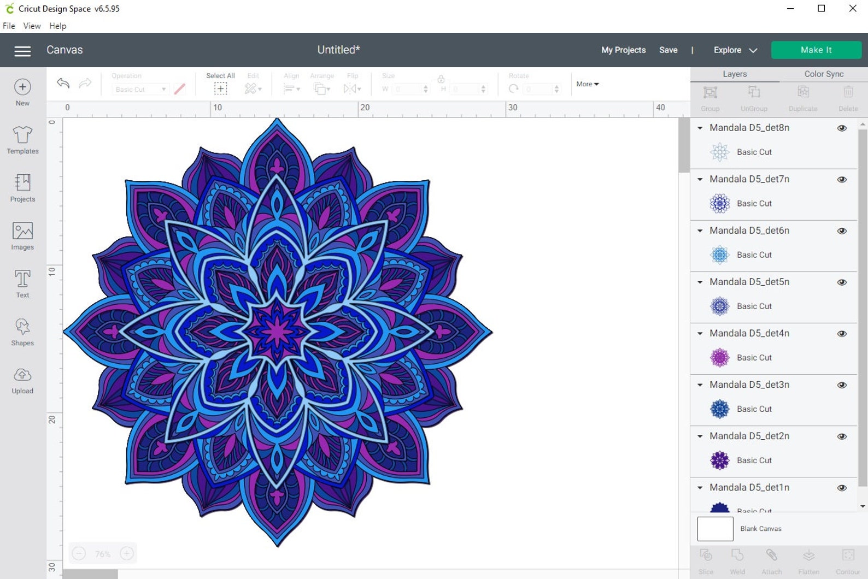The image size is (868, 579).
Task: Collapse the Mandala D5_det5n layer group
Action: tap(700, 282)
